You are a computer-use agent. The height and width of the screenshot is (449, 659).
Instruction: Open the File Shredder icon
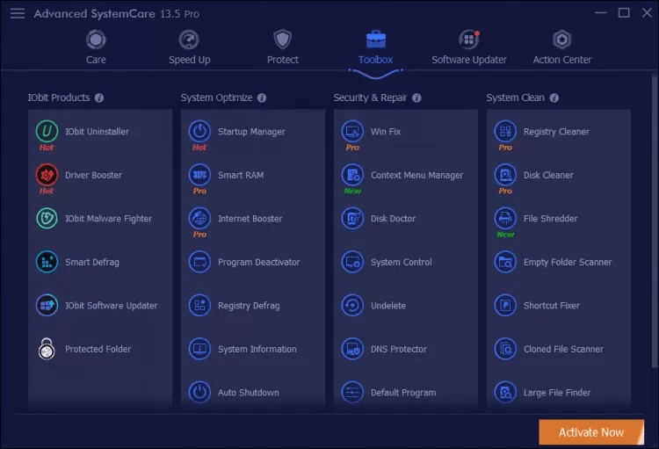(x=505, y=218)
